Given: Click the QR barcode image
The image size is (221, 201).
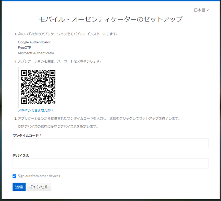Looking at the screenshot, I should coord(38,87).
